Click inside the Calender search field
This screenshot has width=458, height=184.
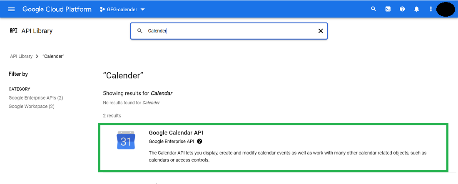tap(229, 31)
